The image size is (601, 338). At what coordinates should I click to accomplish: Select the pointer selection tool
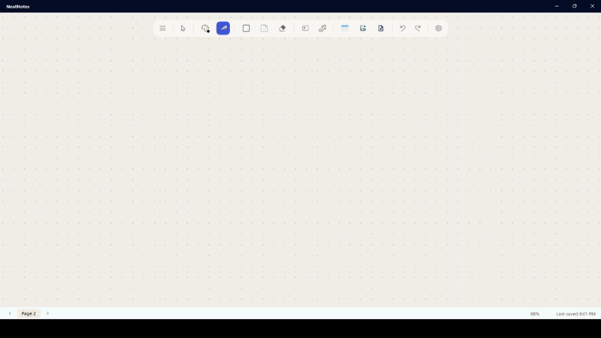click(x=183, y=29)
